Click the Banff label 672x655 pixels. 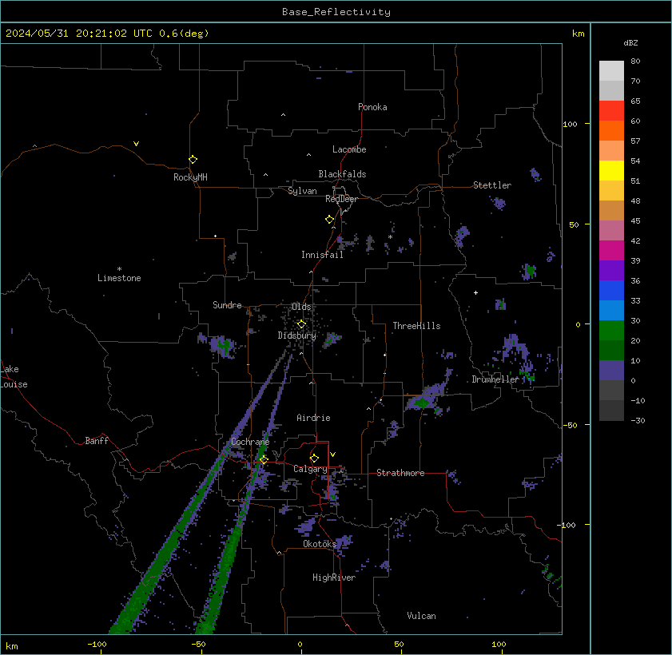[97, 441]
